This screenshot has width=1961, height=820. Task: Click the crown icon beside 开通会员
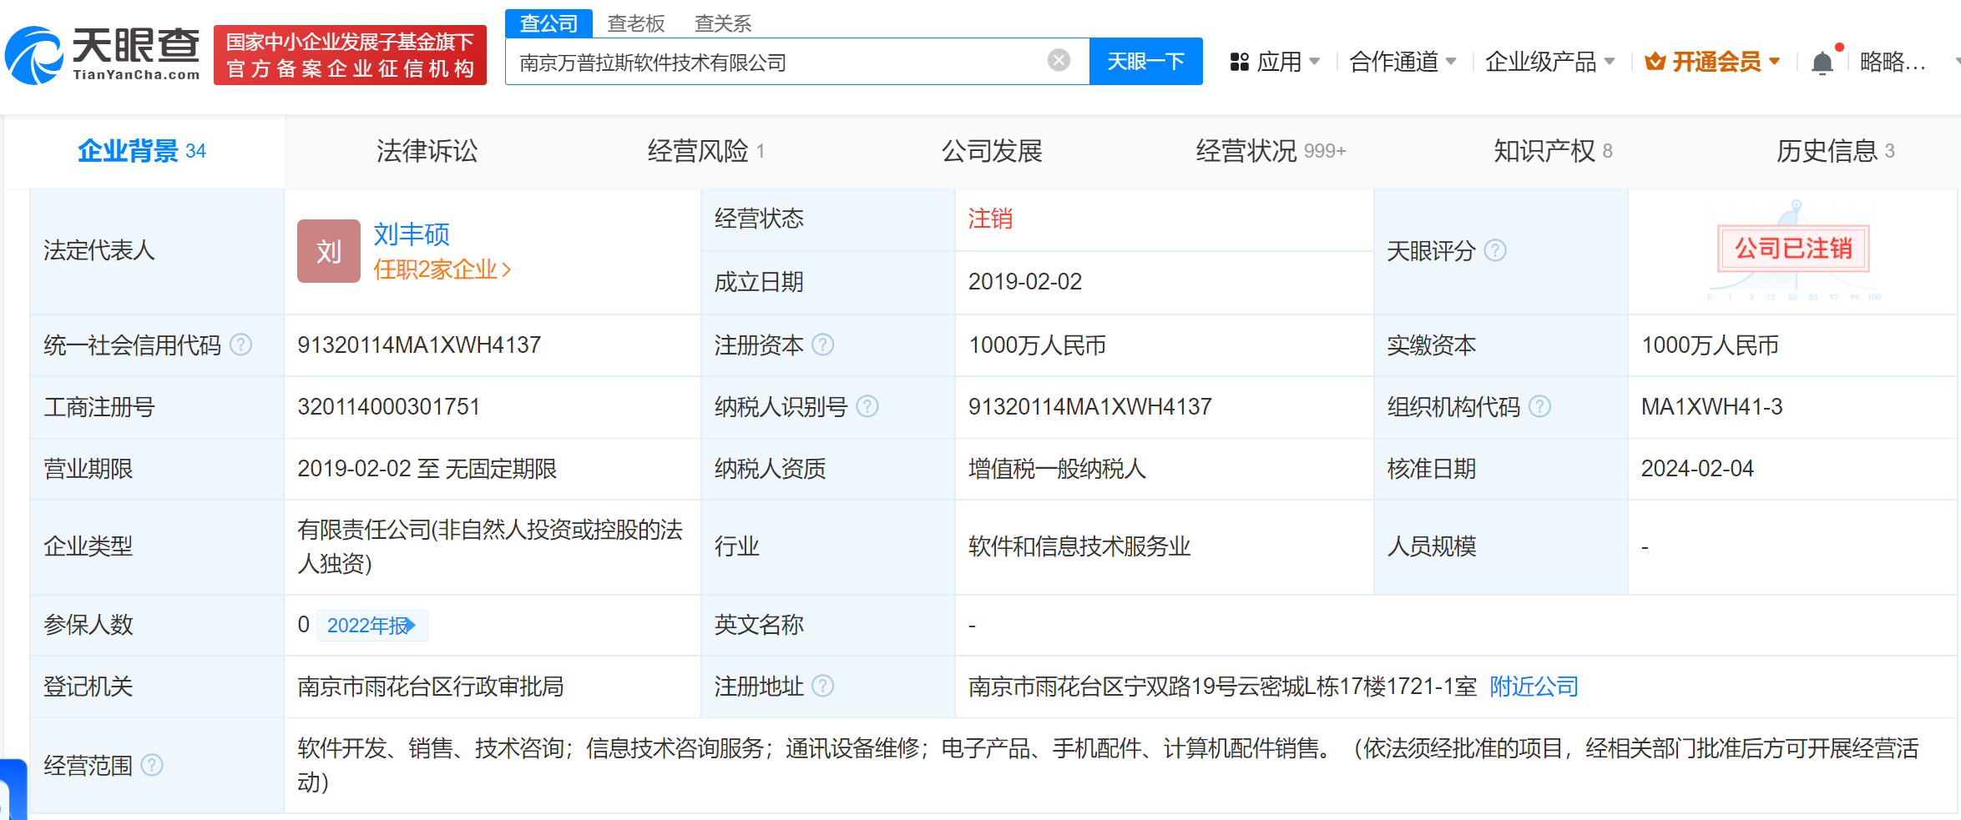pos(1655,62)
